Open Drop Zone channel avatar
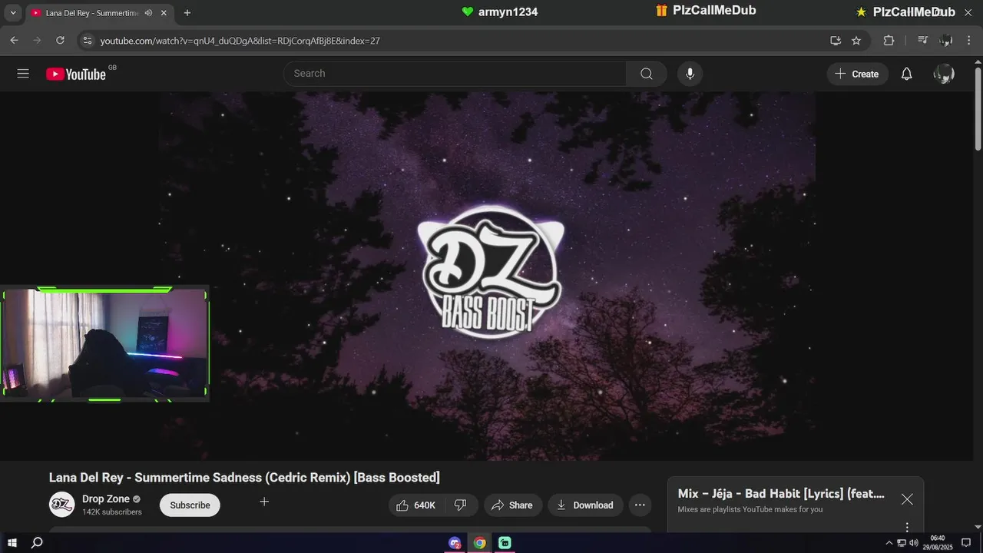Image resolution: width=983 pixels, height=553 pixels. point(62,505)
